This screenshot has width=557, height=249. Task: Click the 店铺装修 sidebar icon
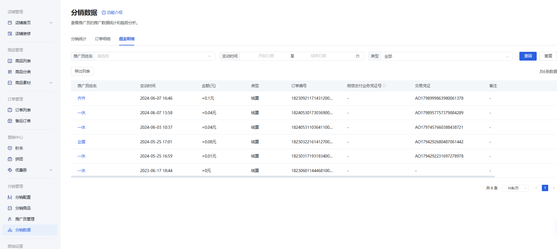[10, 34]
